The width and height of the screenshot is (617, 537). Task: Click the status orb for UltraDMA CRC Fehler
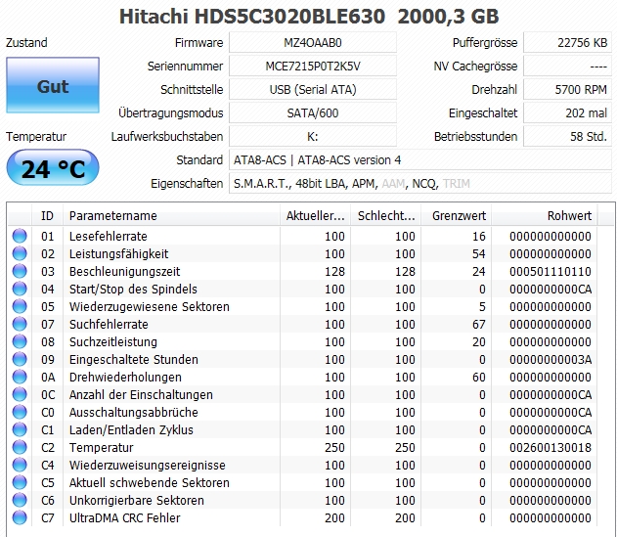(20, 517)
